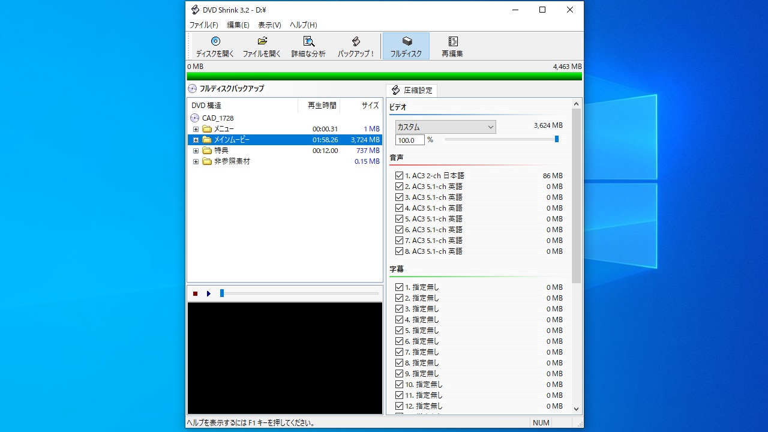Click the 0.15 MB size of 非参照素材
Screen dimensions: 768x432
click(x=367, y=161)
